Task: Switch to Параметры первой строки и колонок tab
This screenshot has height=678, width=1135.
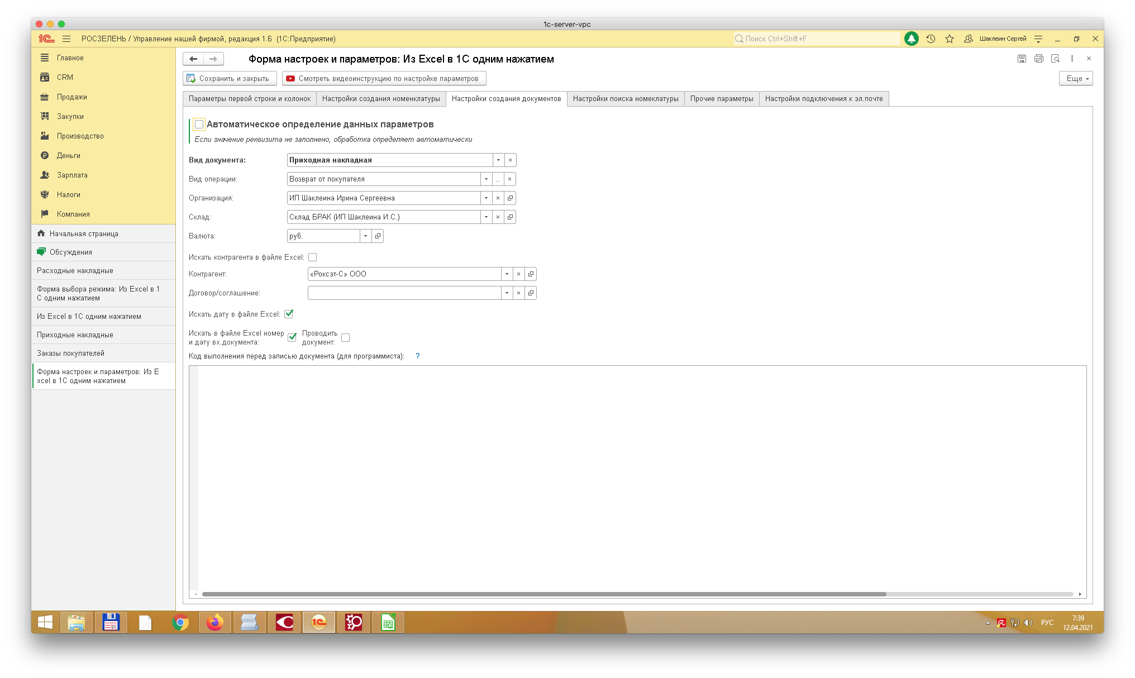Action: [249, 99]
